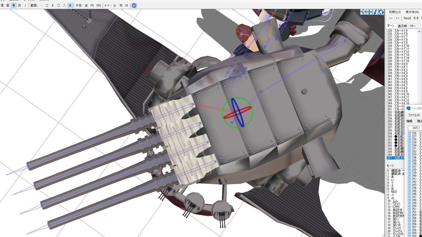The image size is (422, 237).
Task: Select the Φ range selection shape
Action: (x=70, y=6)
